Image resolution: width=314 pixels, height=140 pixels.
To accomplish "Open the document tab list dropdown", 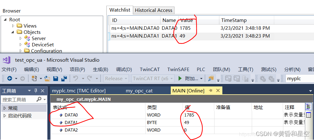I will point(310,91).
